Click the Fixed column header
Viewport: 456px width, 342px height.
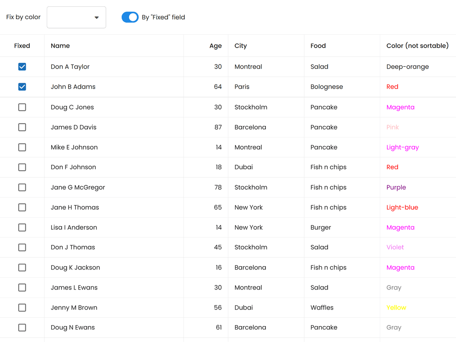(22, 46)
